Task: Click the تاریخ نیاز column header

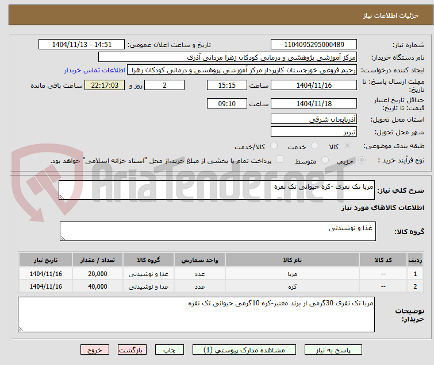Action: [x=45, y=260]
